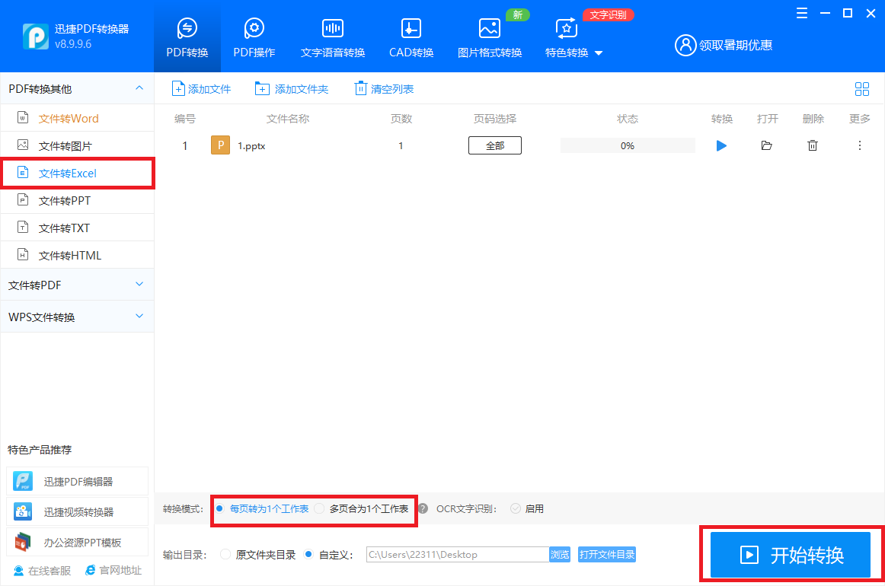Open the hamburger main menu icon
885x586 pixels.
[801, 13]
